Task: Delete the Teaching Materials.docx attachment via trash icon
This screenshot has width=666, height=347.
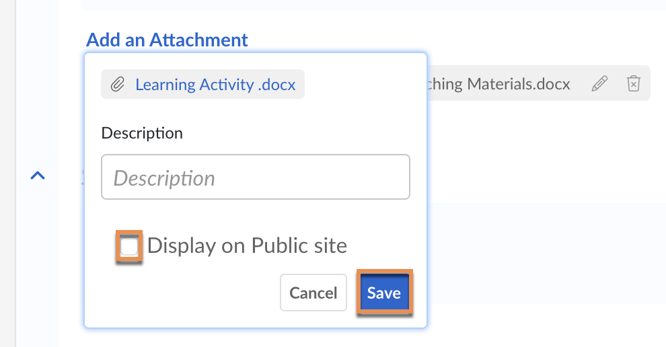Action: 633,83
